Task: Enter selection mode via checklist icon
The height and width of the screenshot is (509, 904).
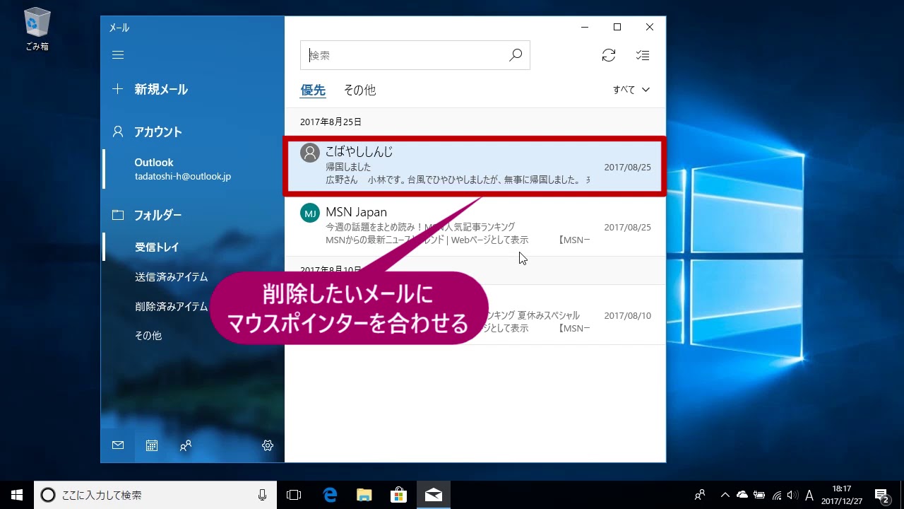Action: [642, 55]
